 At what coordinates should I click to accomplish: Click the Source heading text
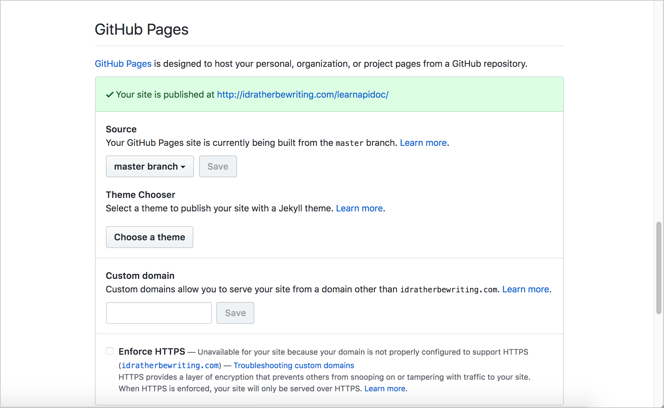point(121,129)
